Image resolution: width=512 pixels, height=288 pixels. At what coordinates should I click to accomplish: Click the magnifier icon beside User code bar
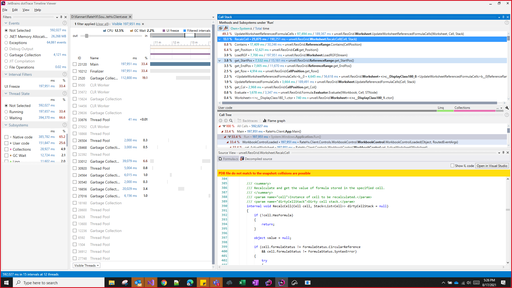pos(507,108)
